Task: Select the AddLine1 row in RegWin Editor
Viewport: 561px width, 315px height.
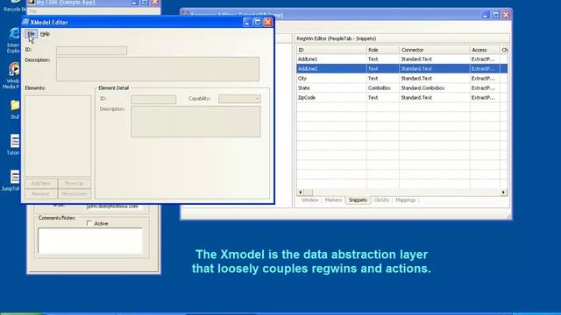Action: click(401, 59)
